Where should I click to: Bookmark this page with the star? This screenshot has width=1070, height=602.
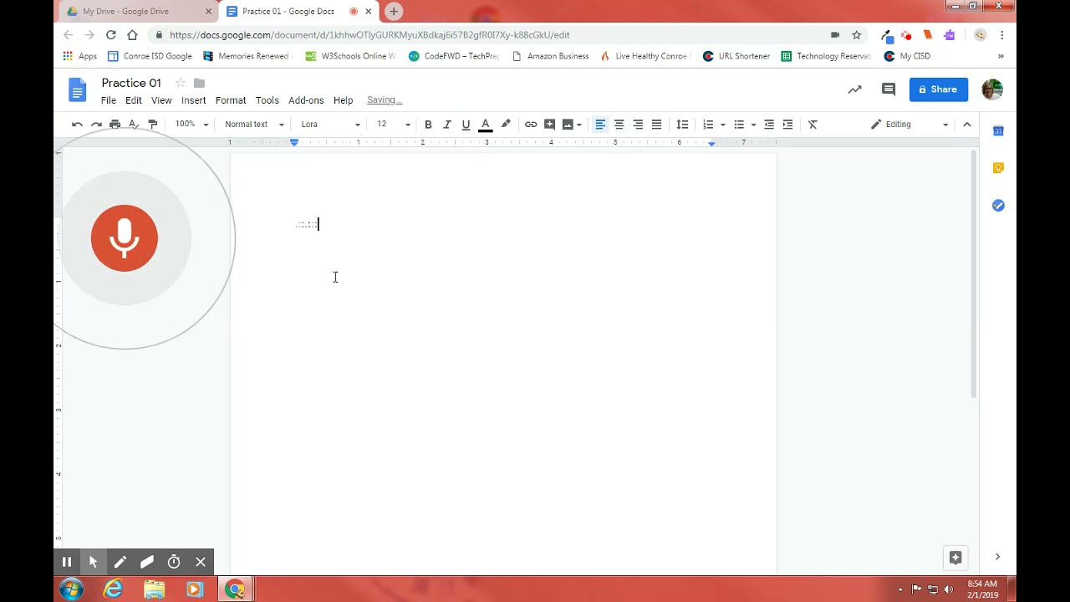pos(857,35)
